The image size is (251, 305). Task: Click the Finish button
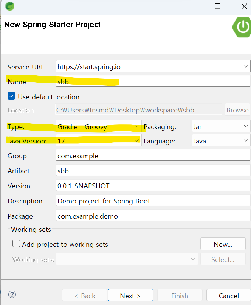180,295
